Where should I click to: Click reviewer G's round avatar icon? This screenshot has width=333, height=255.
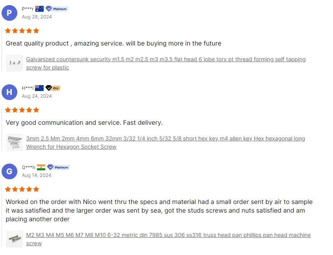(x=9, y=171)
